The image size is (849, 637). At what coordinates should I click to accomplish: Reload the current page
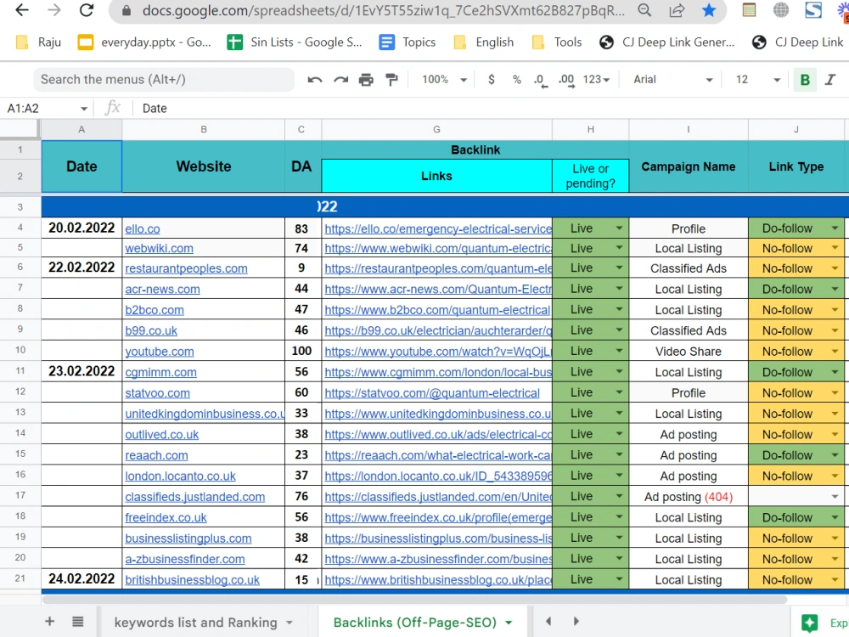point(86,10)
